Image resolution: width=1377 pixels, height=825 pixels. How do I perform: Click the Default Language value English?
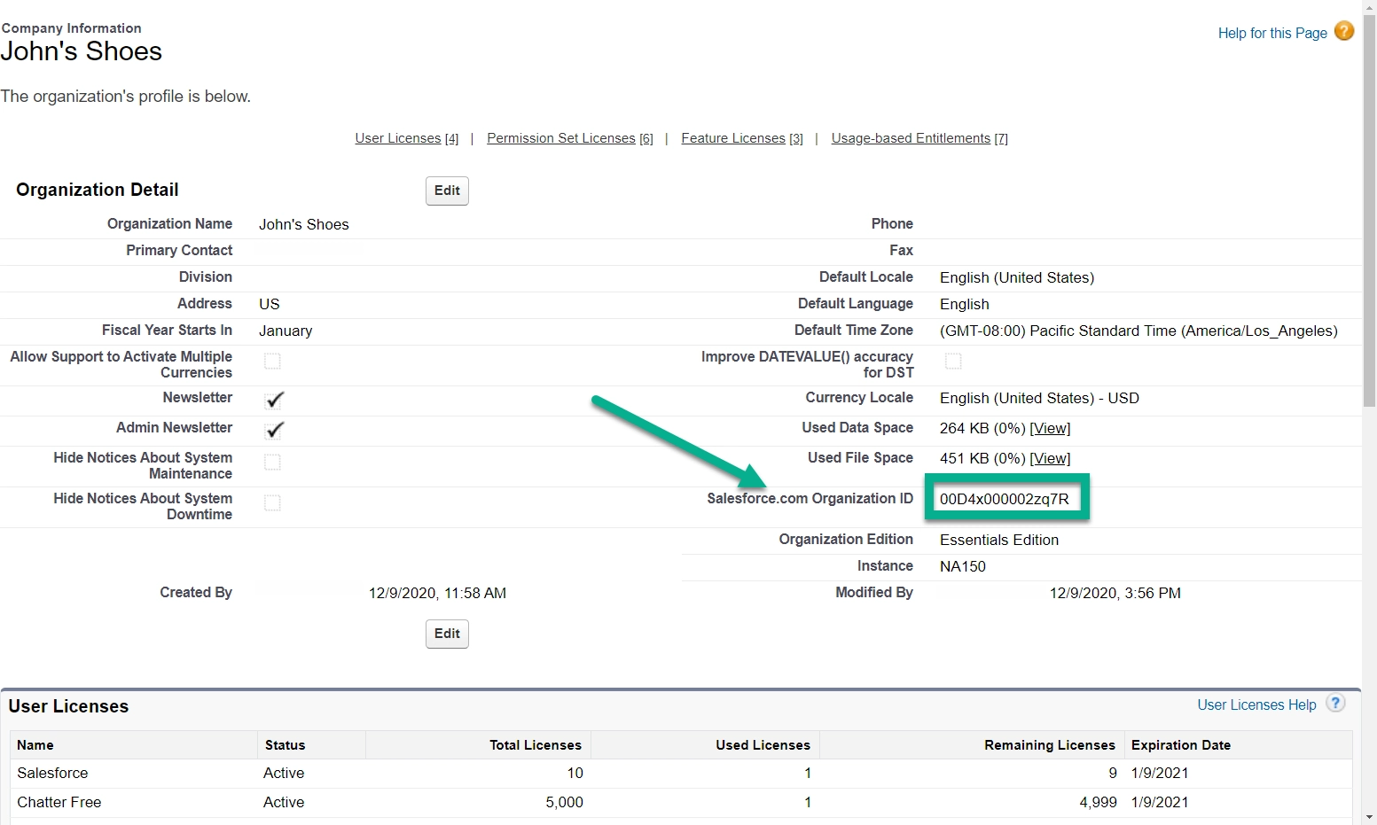click(964, 304)
